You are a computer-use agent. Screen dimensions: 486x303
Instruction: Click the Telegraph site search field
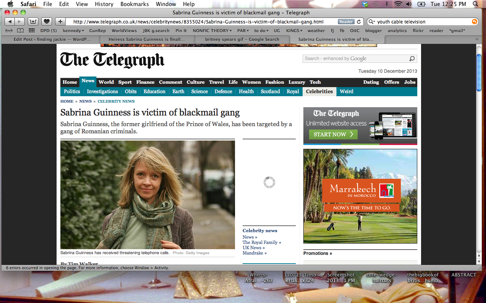click(x=355, y=59)
